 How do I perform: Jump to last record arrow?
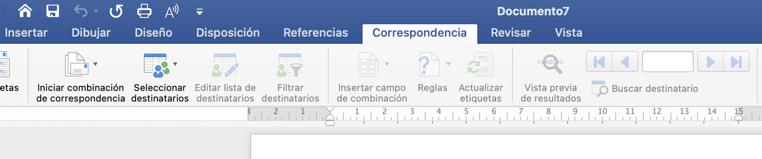pos(736,62)
